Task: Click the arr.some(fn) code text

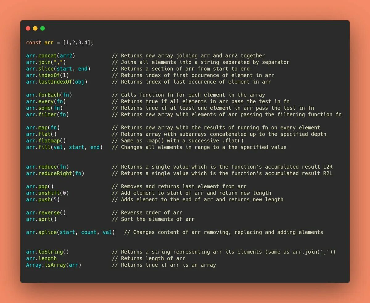Action: point(44,108)
